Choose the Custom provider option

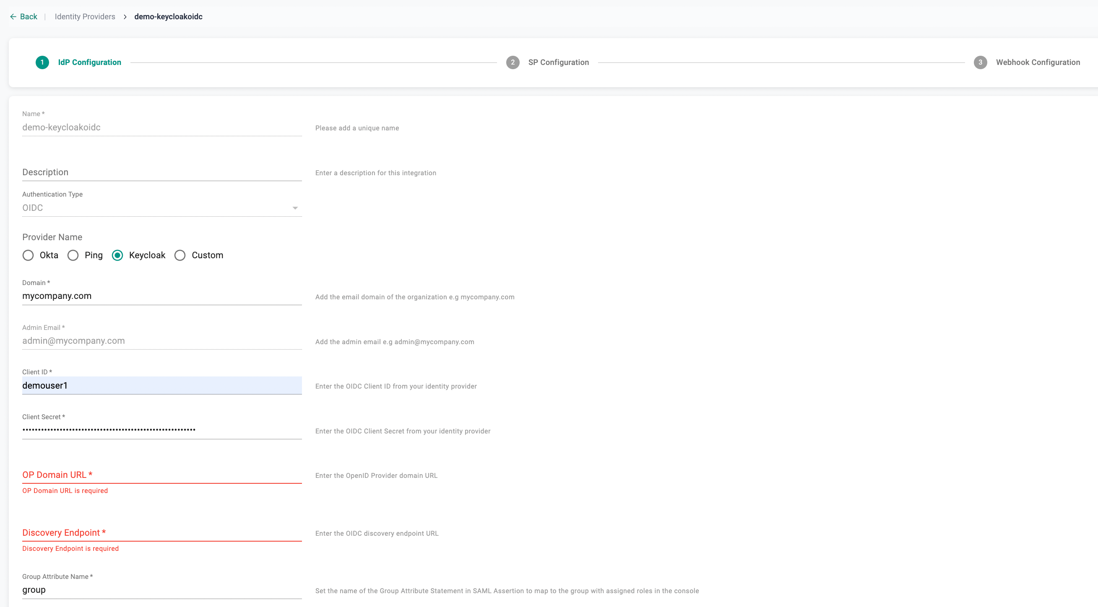pyautogui.click(x=180, y=255)
